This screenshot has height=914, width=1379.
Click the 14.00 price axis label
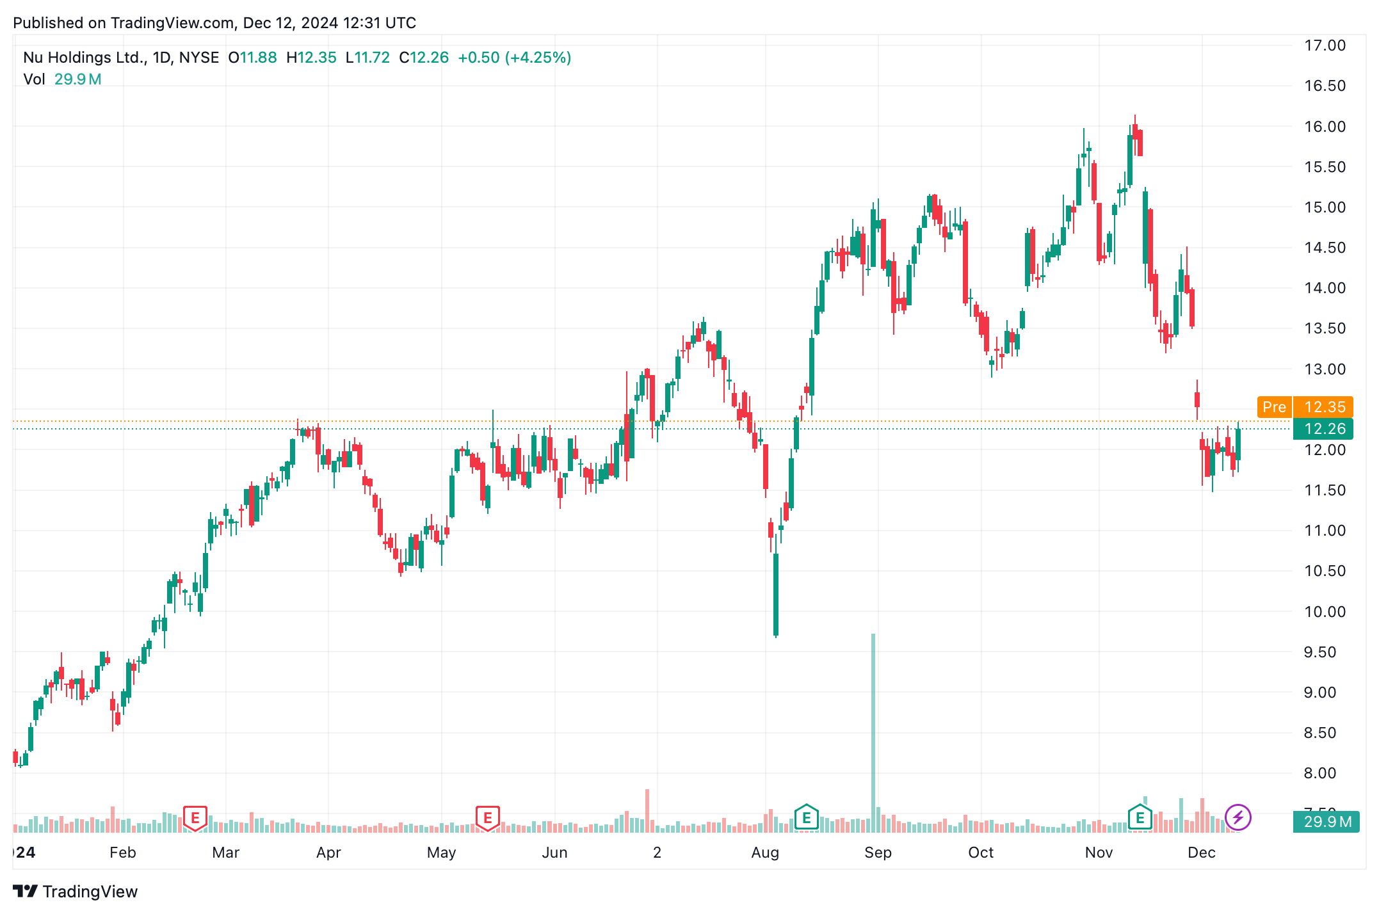pos(1325,288)
